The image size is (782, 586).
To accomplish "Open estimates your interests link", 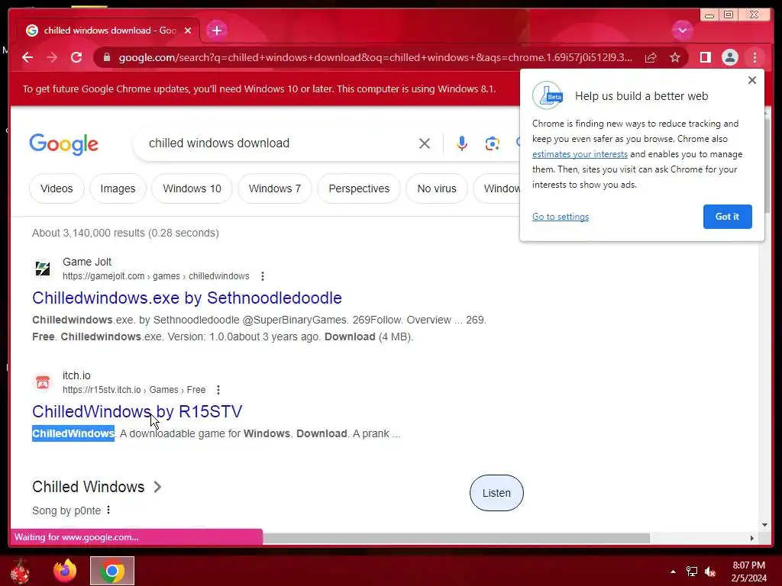I will tap(580, 154).
